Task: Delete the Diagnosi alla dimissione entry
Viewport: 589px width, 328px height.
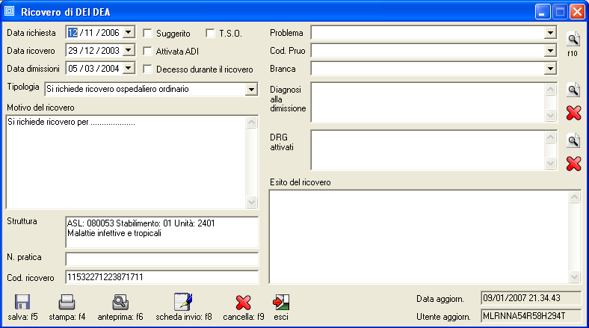Action: pyautogui.click(x=573, y=113)
